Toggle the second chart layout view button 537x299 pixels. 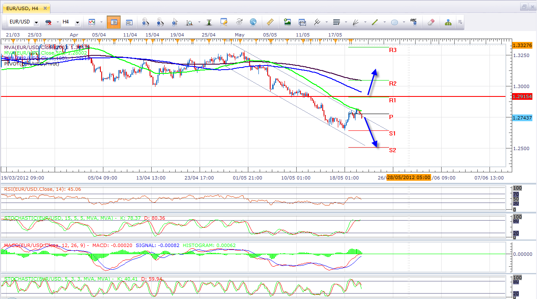129,22
